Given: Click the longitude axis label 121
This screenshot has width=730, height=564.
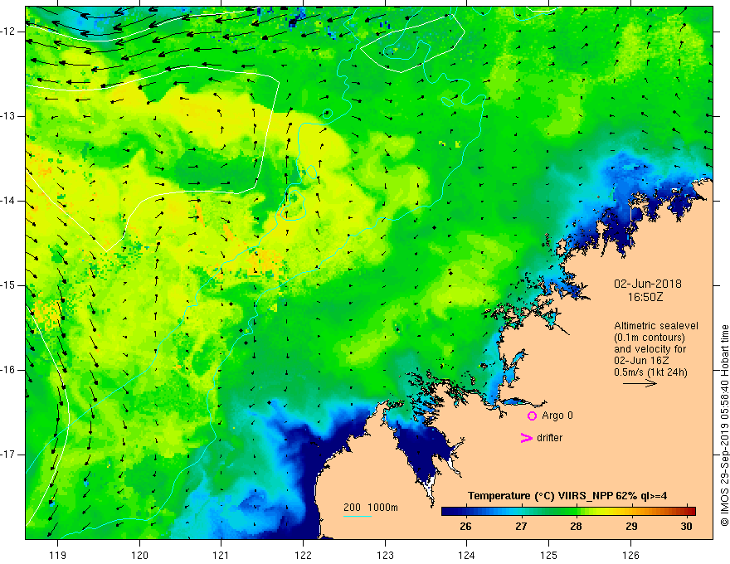Looking at the screenshot, I should [221, 555].
